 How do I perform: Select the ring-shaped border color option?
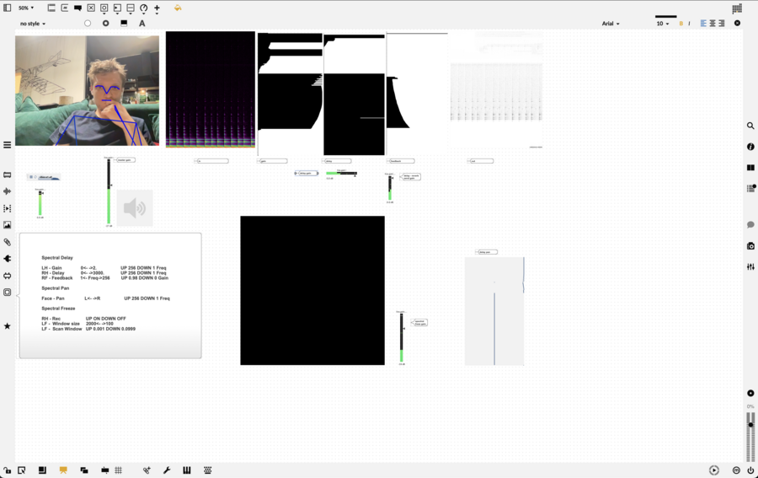coord(106,24)
